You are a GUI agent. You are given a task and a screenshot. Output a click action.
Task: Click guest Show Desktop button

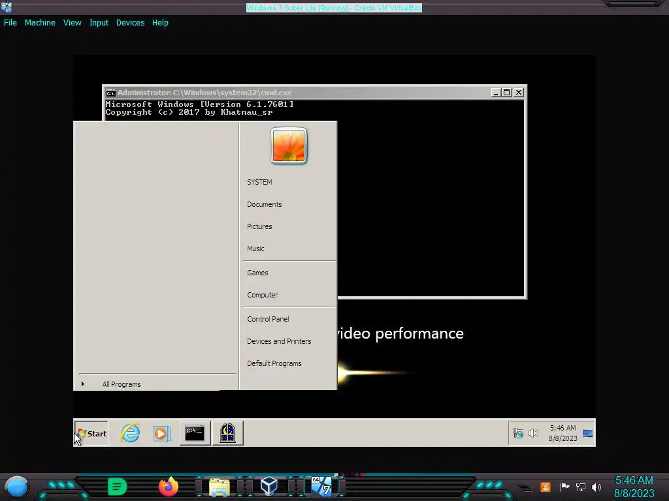tap(588, 433)
